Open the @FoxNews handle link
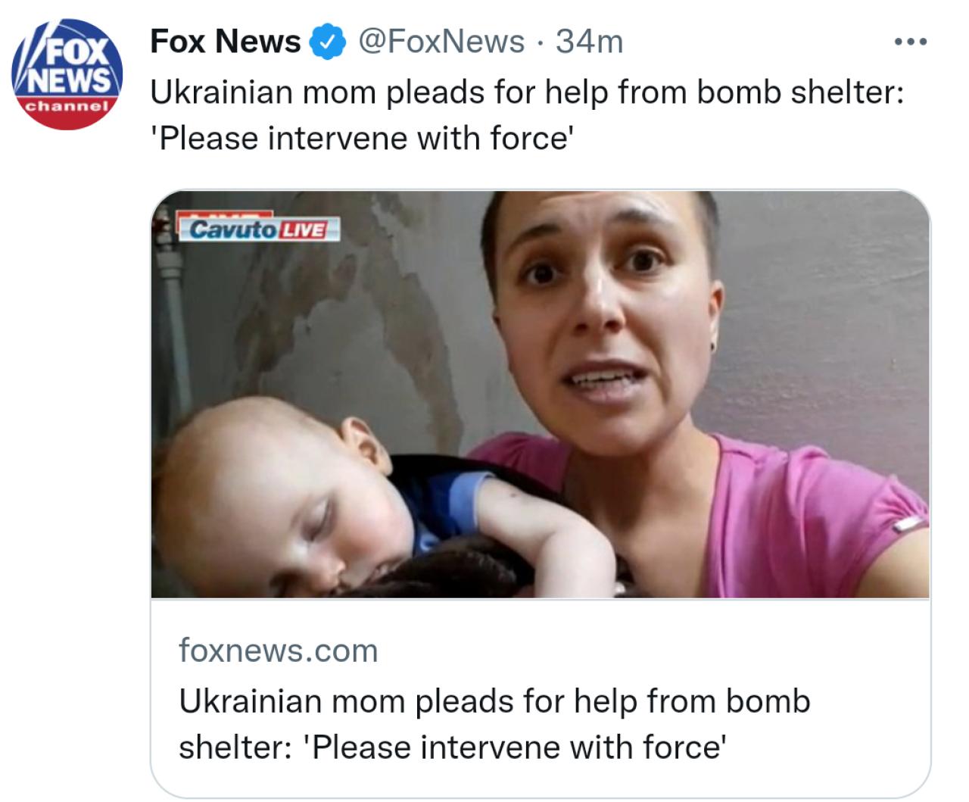 [441, 42]
